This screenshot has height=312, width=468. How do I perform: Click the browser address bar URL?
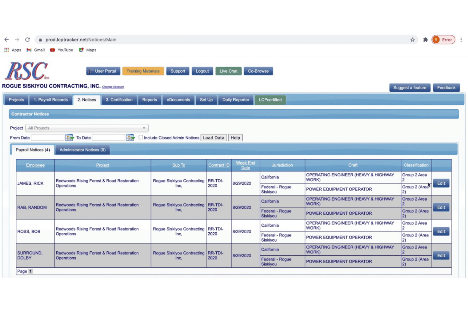[x=81, y=40]
